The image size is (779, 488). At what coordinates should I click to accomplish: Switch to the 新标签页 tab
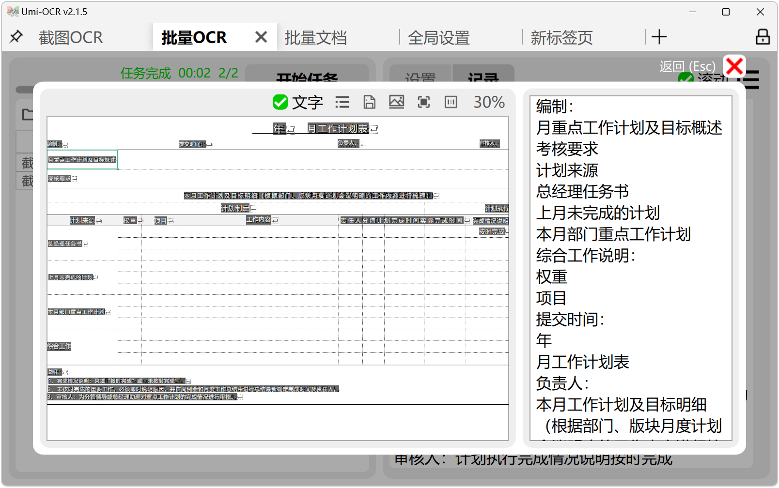pyautogui.click(x=561, y=37)
